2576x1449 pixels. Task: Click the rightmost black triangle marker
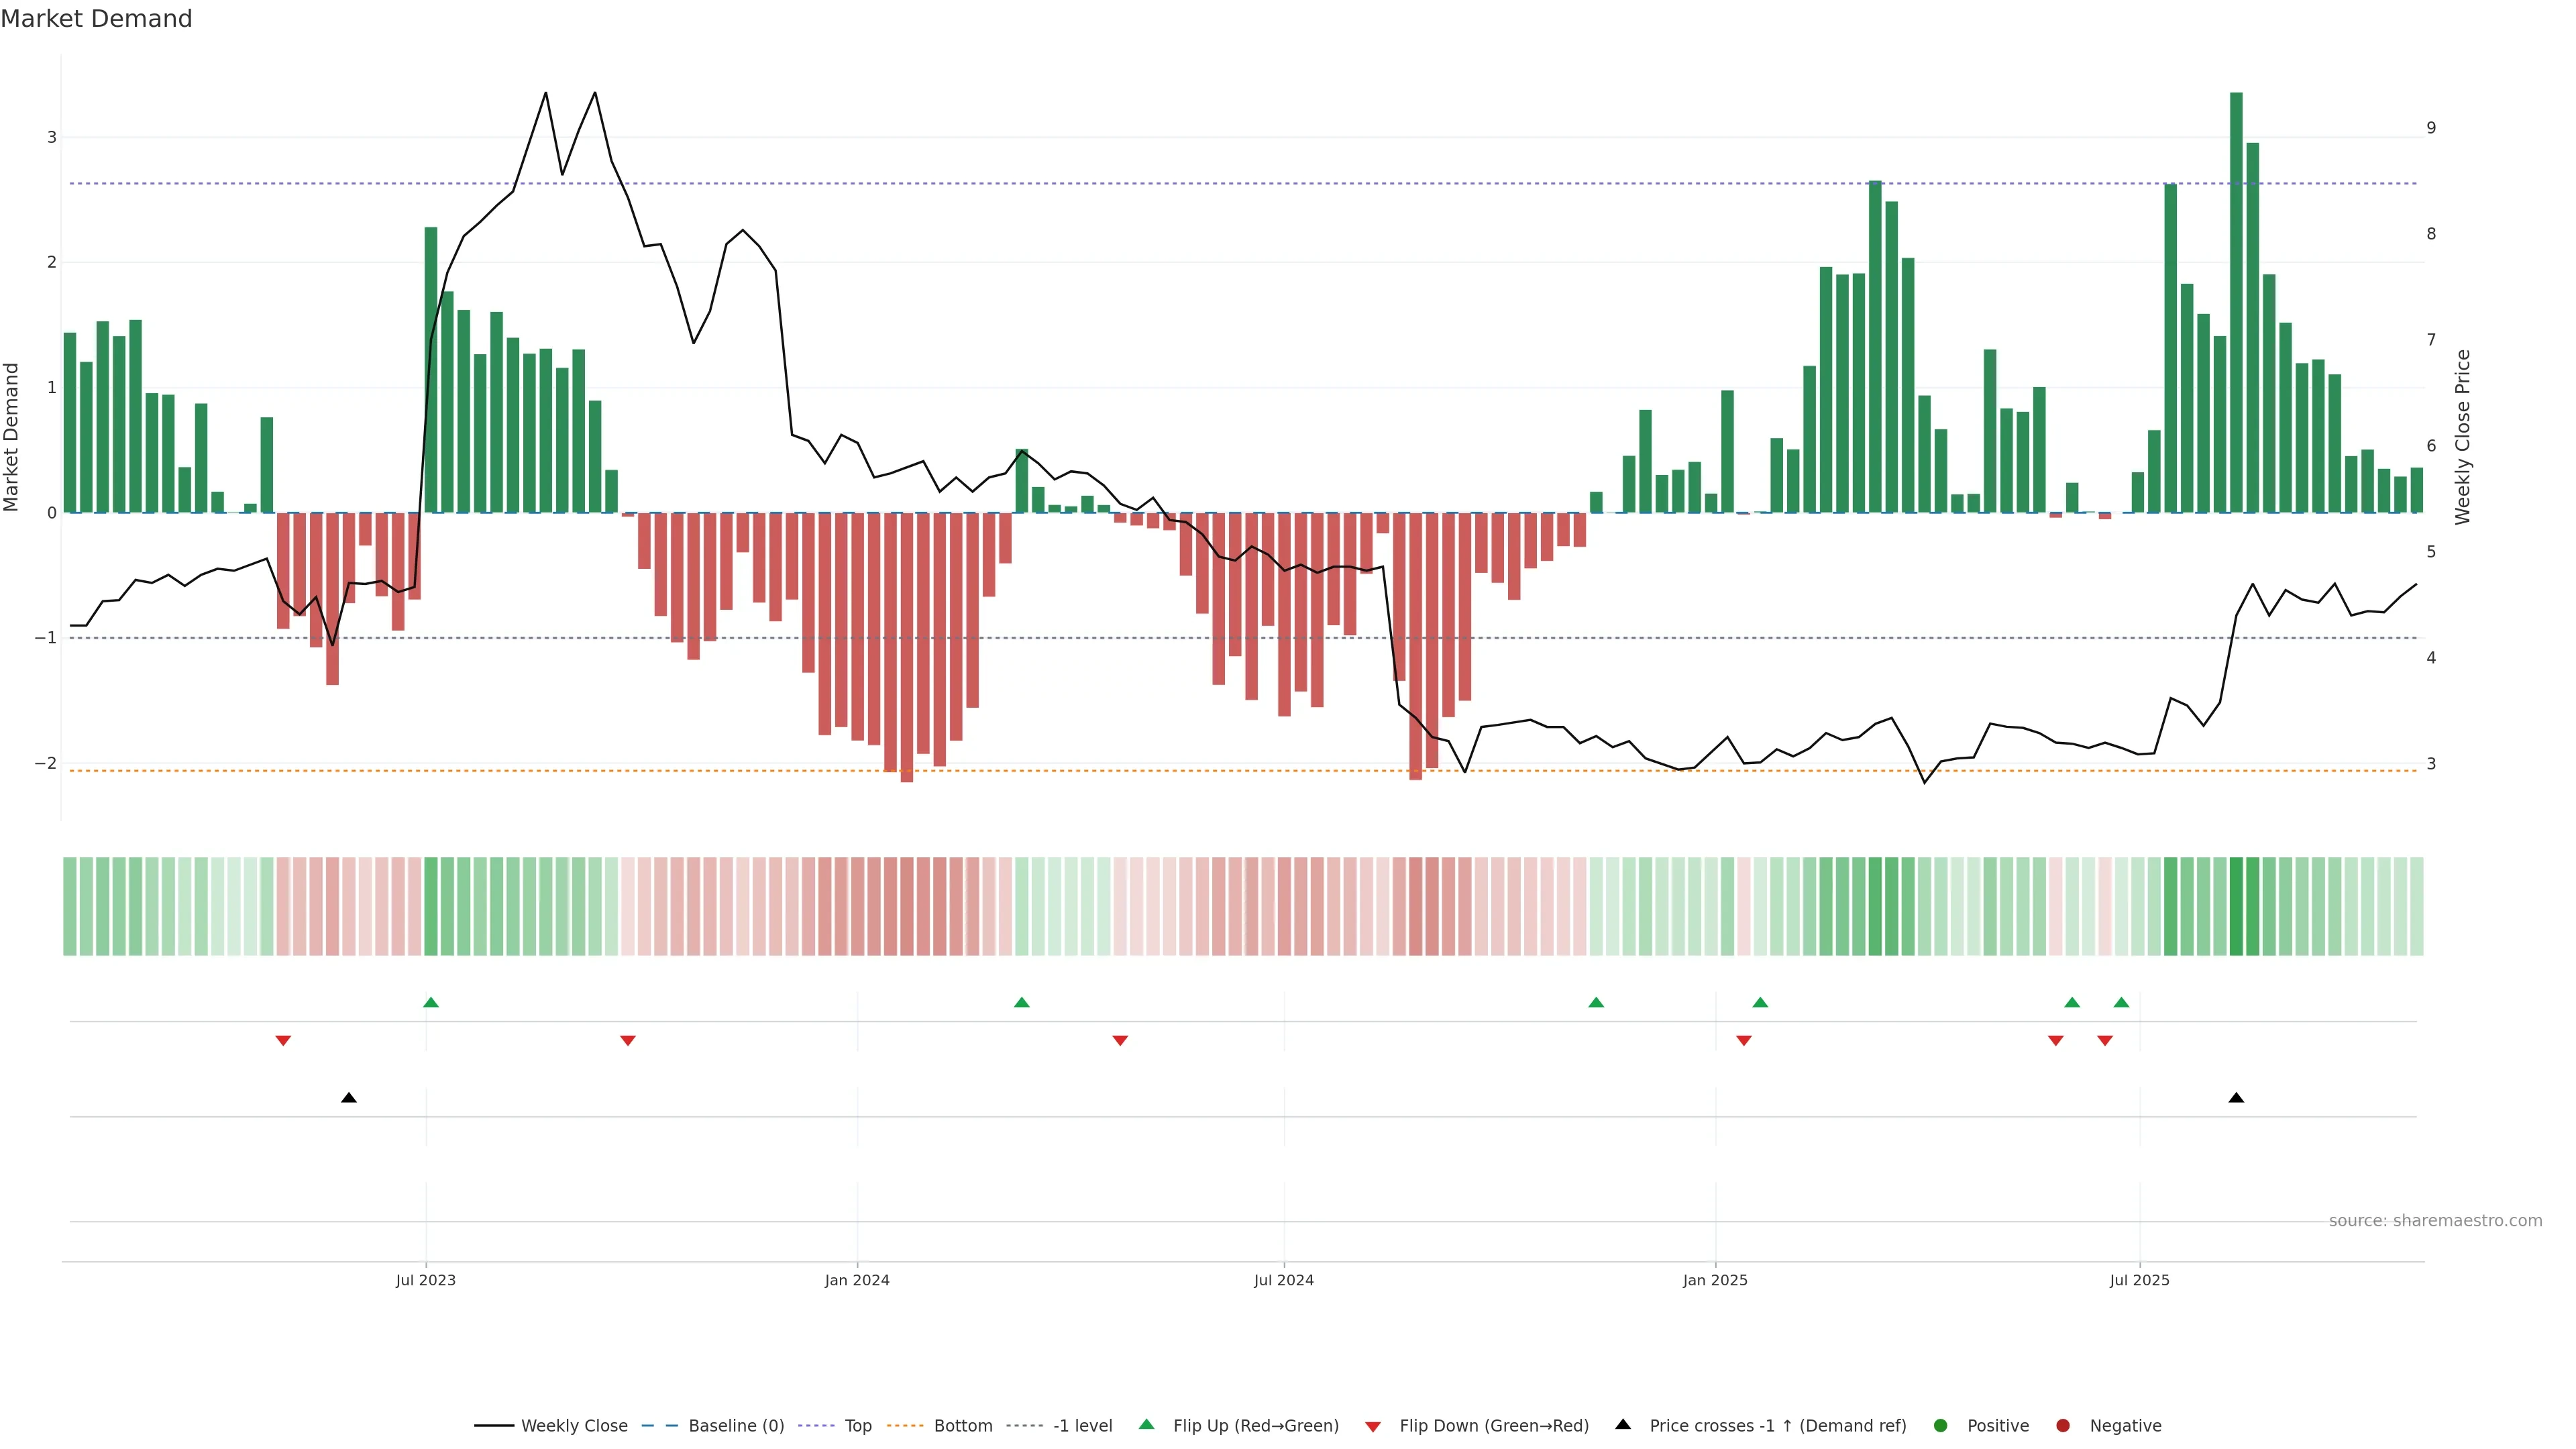point(2236,1098)
